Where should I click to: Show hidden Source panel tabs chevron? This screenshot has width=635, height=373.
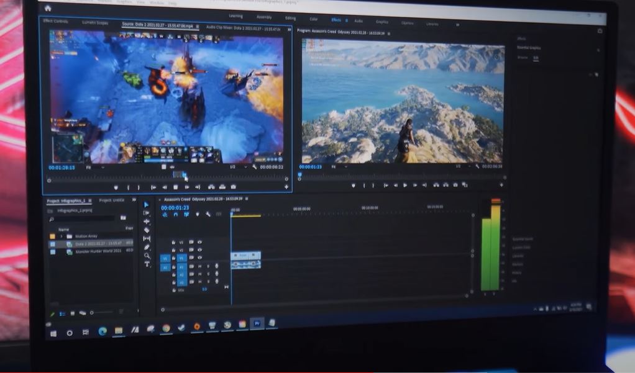tap(289, 30)
